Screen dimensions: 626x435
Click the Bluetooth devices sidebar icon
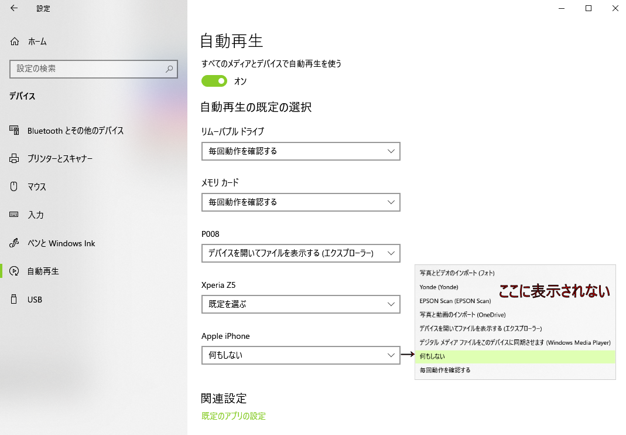15,131
